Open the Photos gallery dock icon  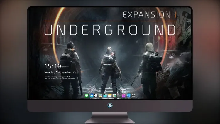115,96
